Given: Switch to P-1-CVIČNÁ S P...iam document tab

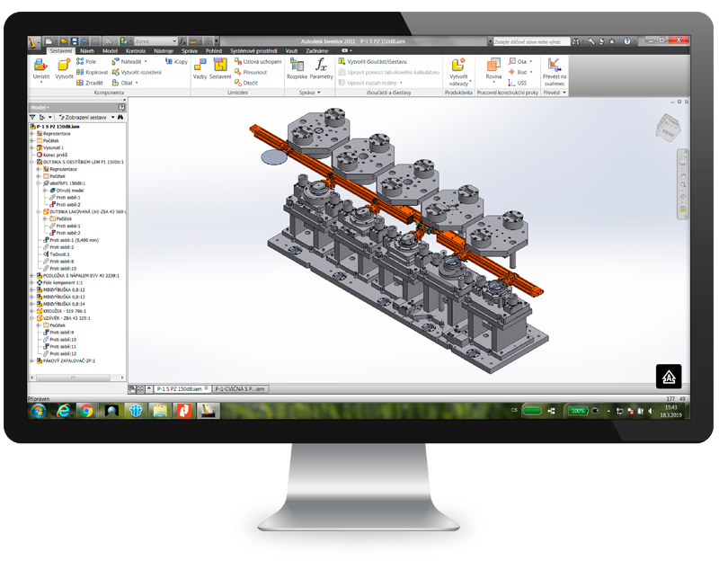Looking at the screenshot, I should (x=240, y=388).
